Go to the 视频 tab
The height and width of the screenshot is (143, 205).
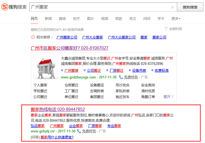(105, 19)
